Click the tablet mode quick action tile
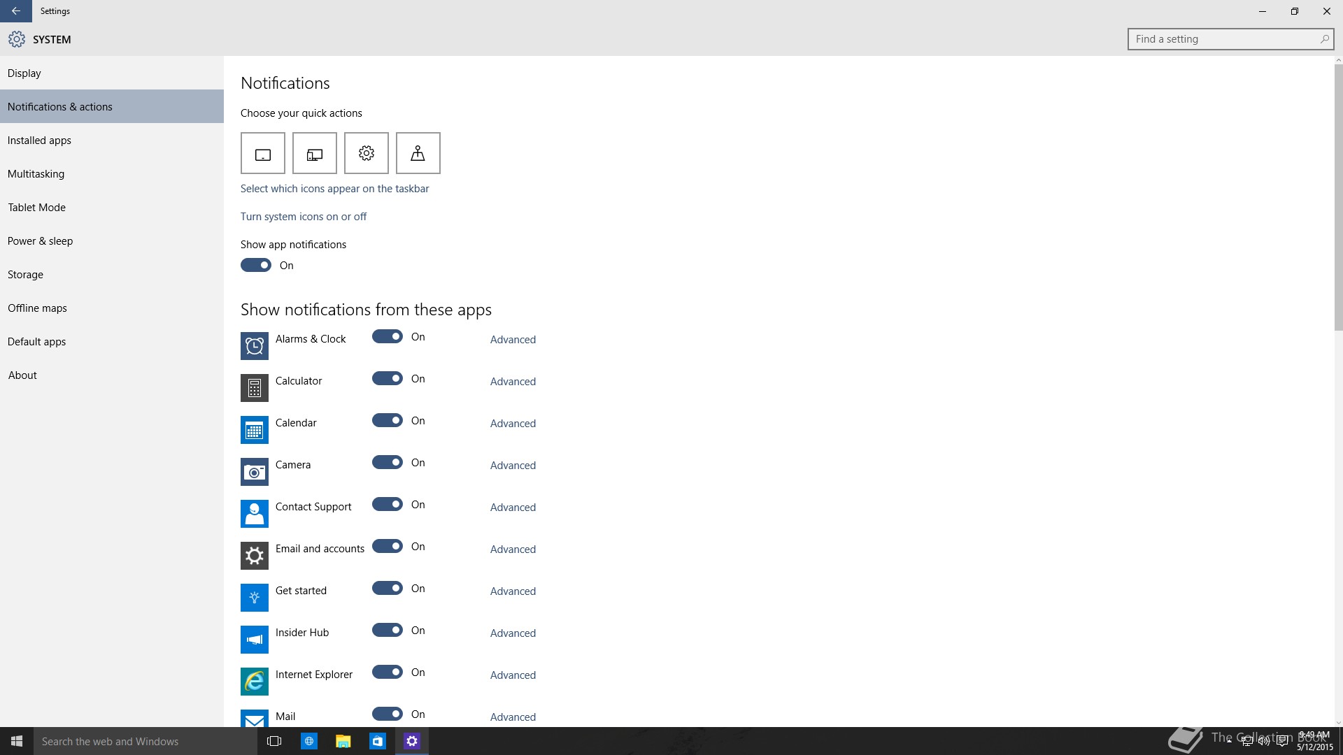The image size is (1343, 755). (x=263, y=153)
